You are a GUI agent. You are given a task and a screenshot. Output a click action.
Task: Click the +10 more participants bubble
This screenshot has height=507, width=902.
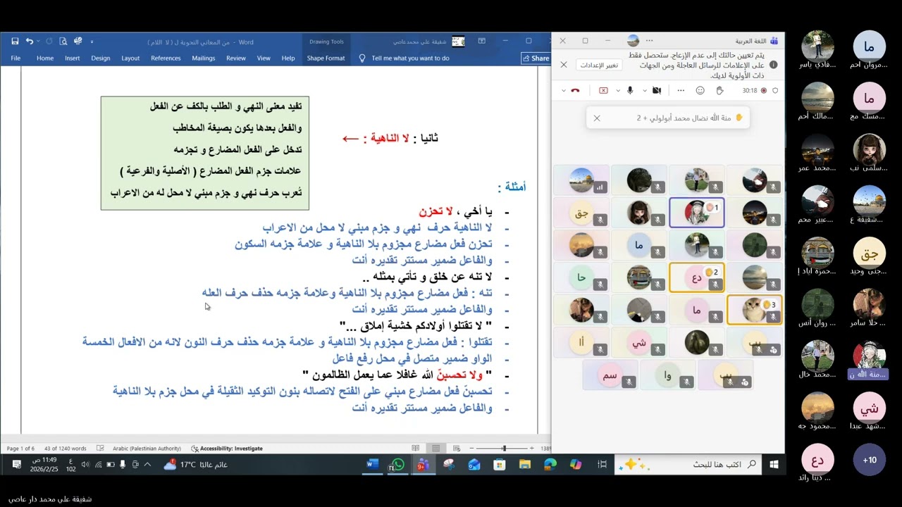point(870,460)
